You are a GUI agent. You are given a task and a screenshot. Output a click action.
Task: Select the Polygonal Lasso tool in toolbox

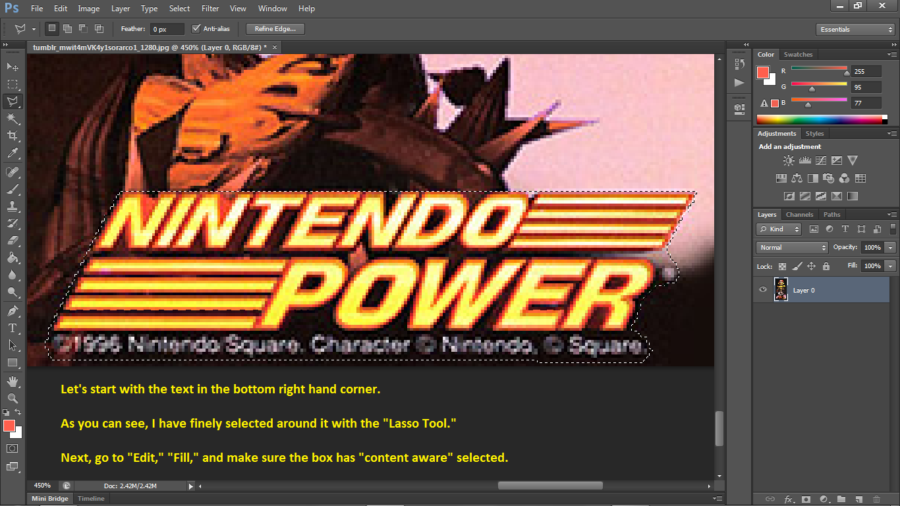pos(13,101)
